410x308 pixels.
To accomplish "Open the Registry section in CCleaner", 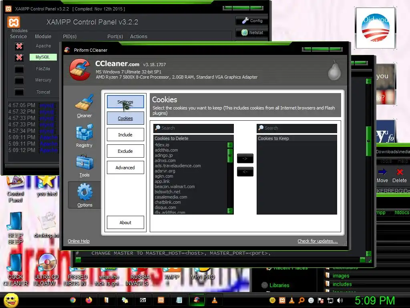I will click(84, 136).
